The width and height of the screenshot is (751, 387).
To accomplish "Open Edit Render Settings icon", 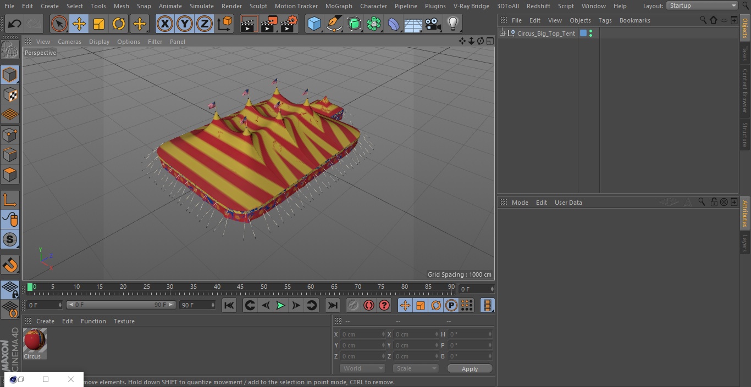I will [289, 24].
